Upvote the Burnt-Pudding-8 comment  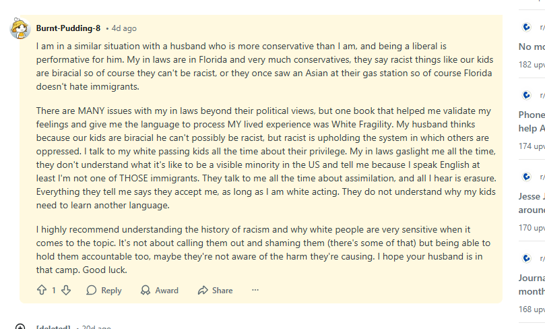42,291
